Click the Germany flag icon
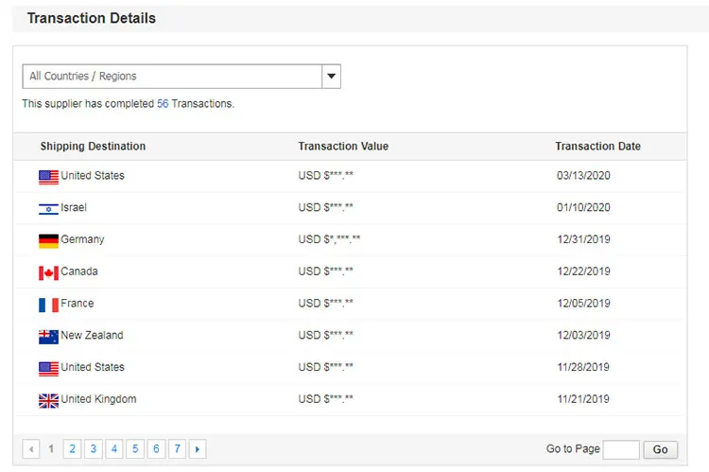The height and width of the screenshot is (472, 709). point(48,240)
